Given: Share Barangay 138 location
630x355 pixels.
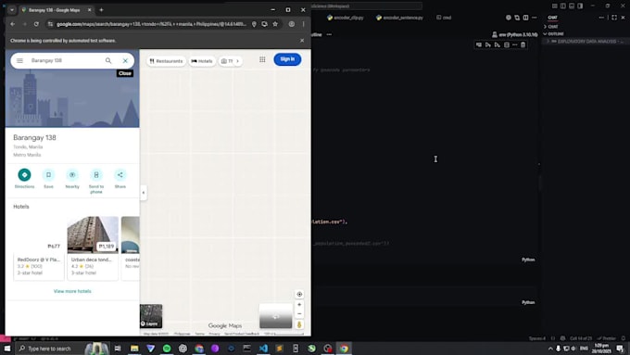Looking at the screenshot, I should [x=120, y=178].
